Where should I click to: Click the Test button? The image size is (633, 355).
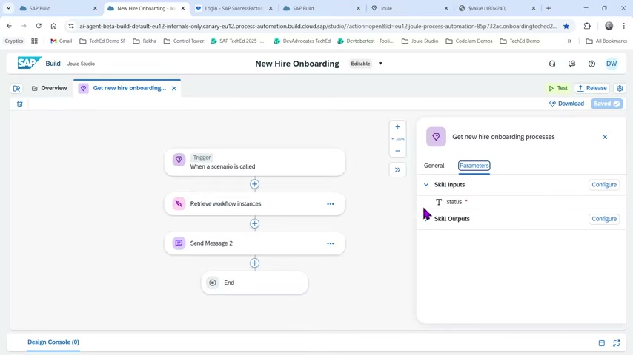(558, 88)
